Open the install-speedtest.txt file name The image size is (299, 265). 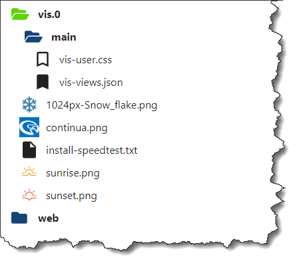[92, 150]
